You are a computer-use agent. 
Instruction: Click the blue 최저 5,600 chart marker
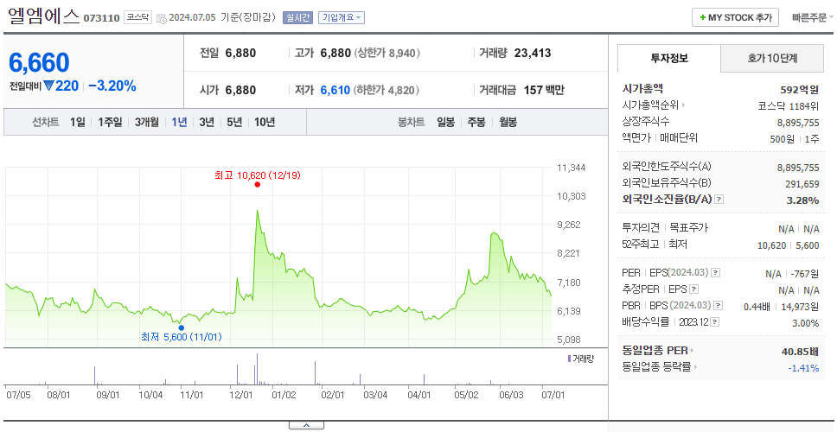pos(182,328)
